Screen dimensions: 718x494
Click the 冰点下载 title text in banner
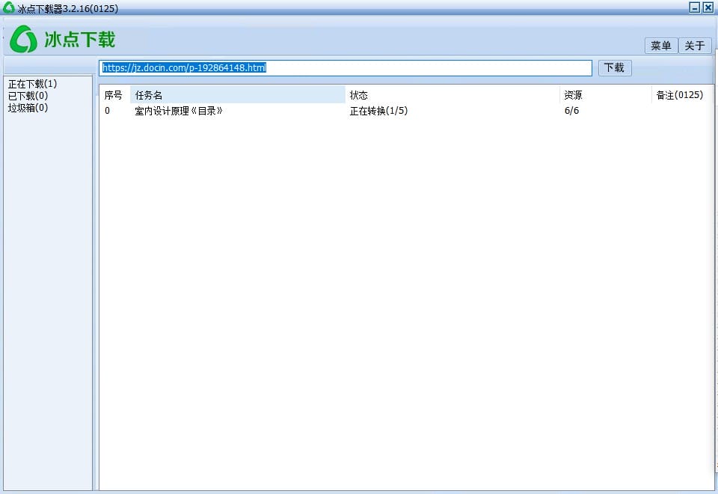[80, 40]
